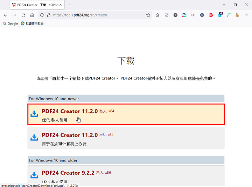Click the green stripes extension icon
This screenshot has width=252, height=187.
click(229, 15)
